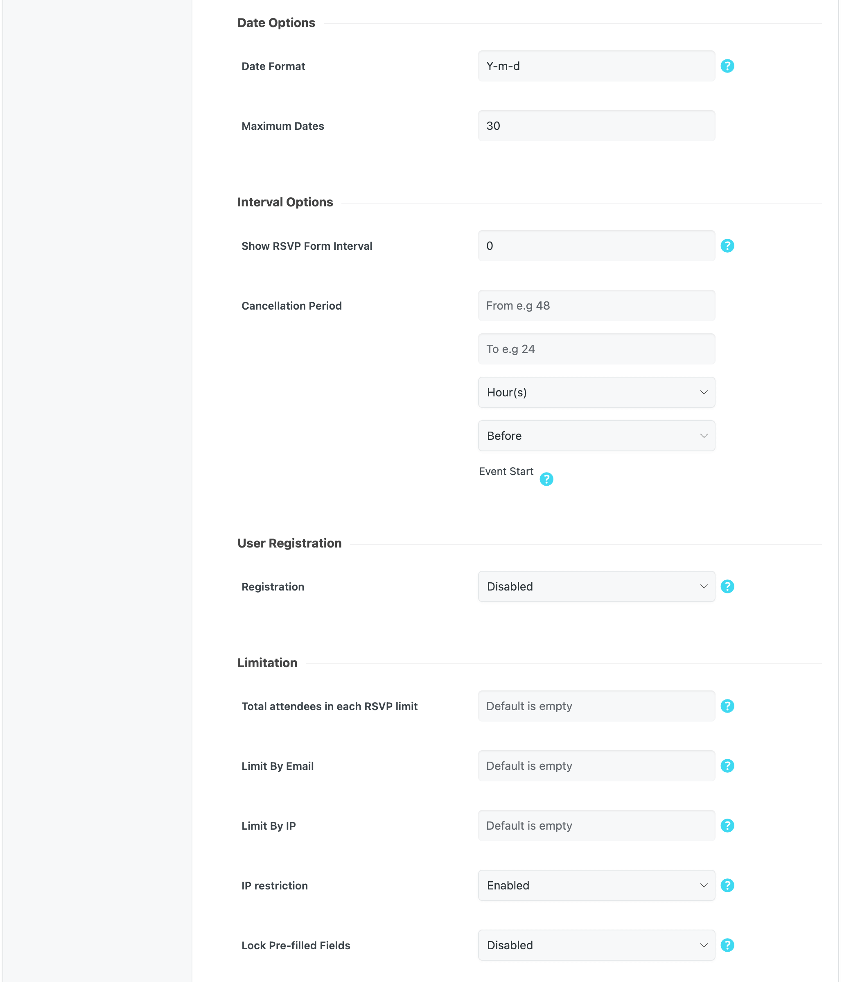
Task: Expand the Lock Pre-filled Fields dropdown
Action: (x=596, y=945)
